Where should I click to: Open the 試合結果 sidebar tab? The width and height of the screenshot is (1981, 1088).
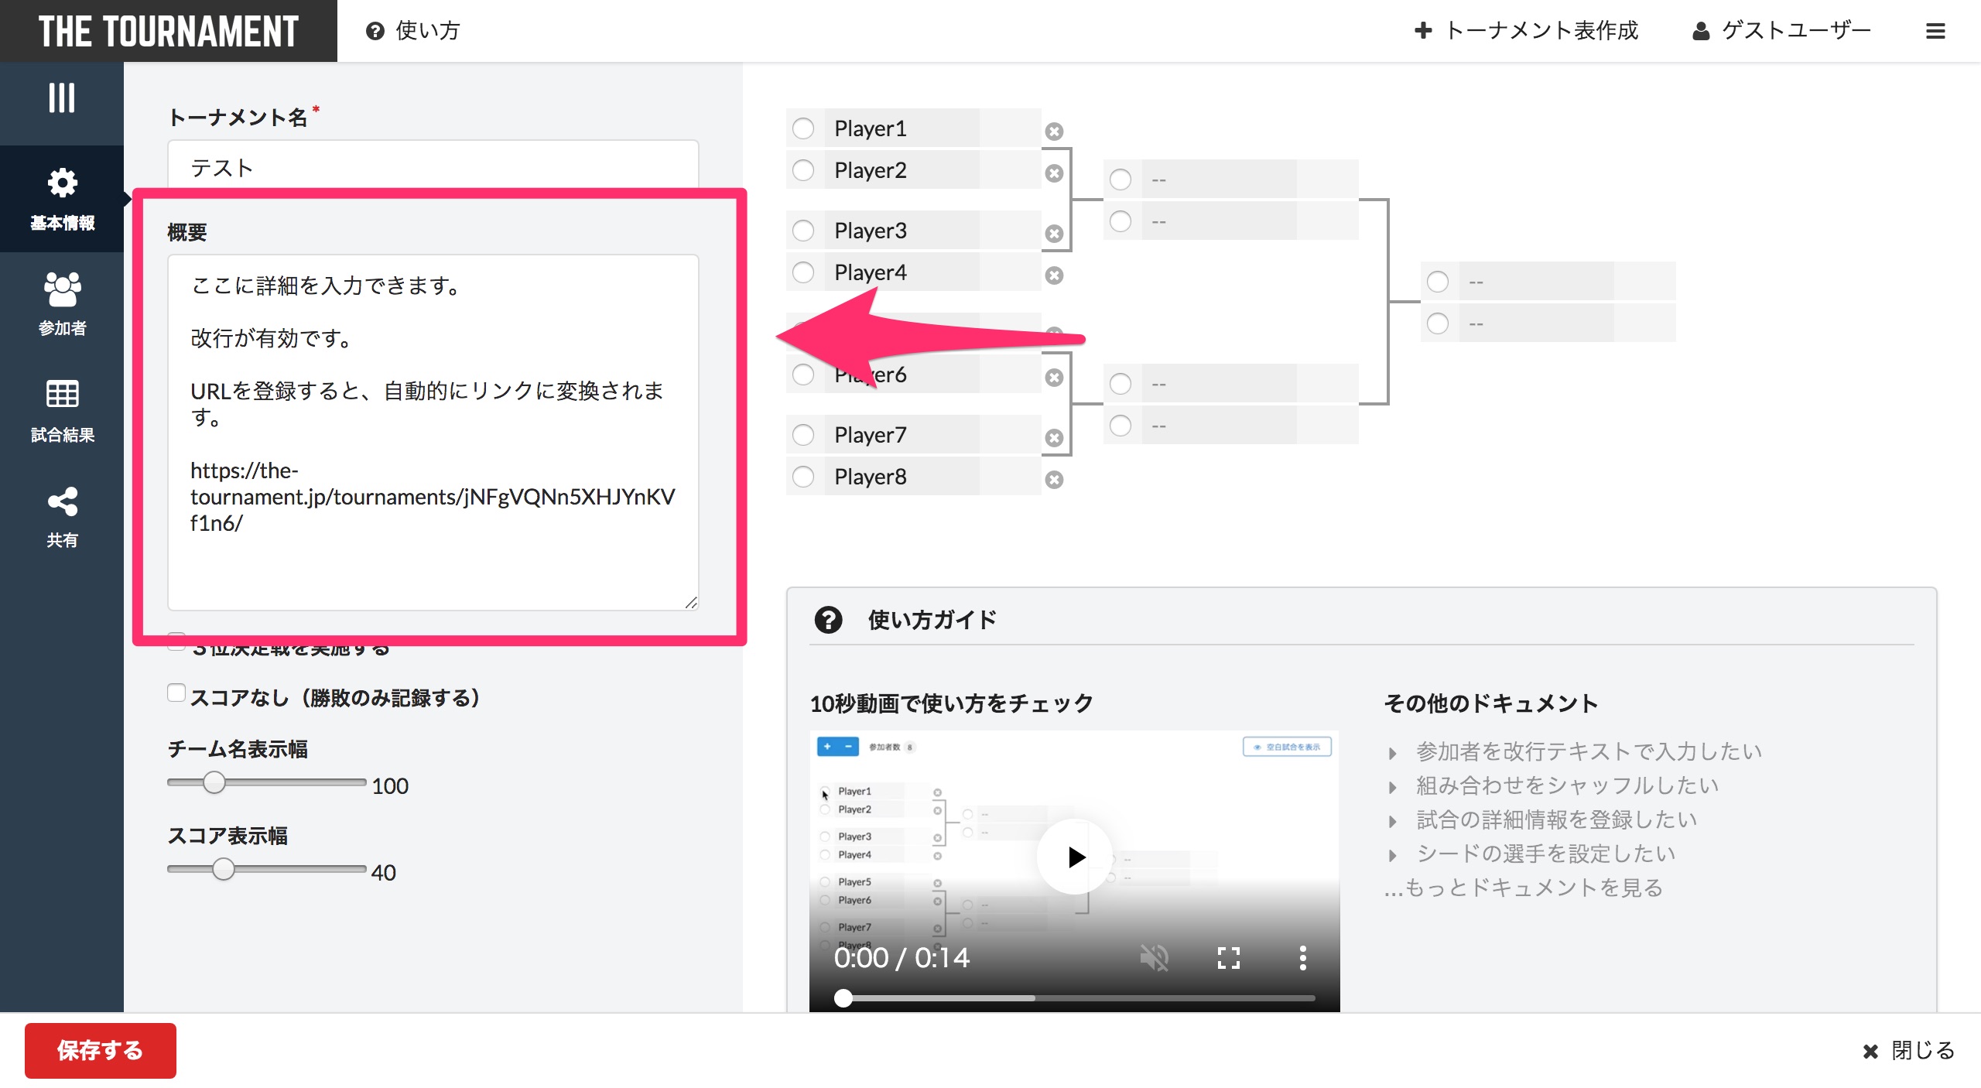pyautogui.click(x=62, y=410)
